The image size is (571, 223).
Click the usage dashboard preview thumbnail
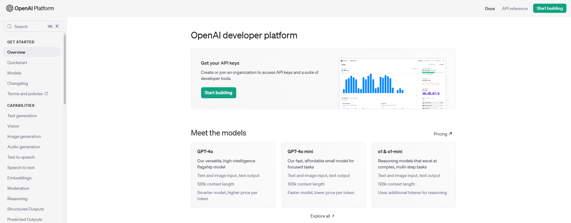[392, 84]
